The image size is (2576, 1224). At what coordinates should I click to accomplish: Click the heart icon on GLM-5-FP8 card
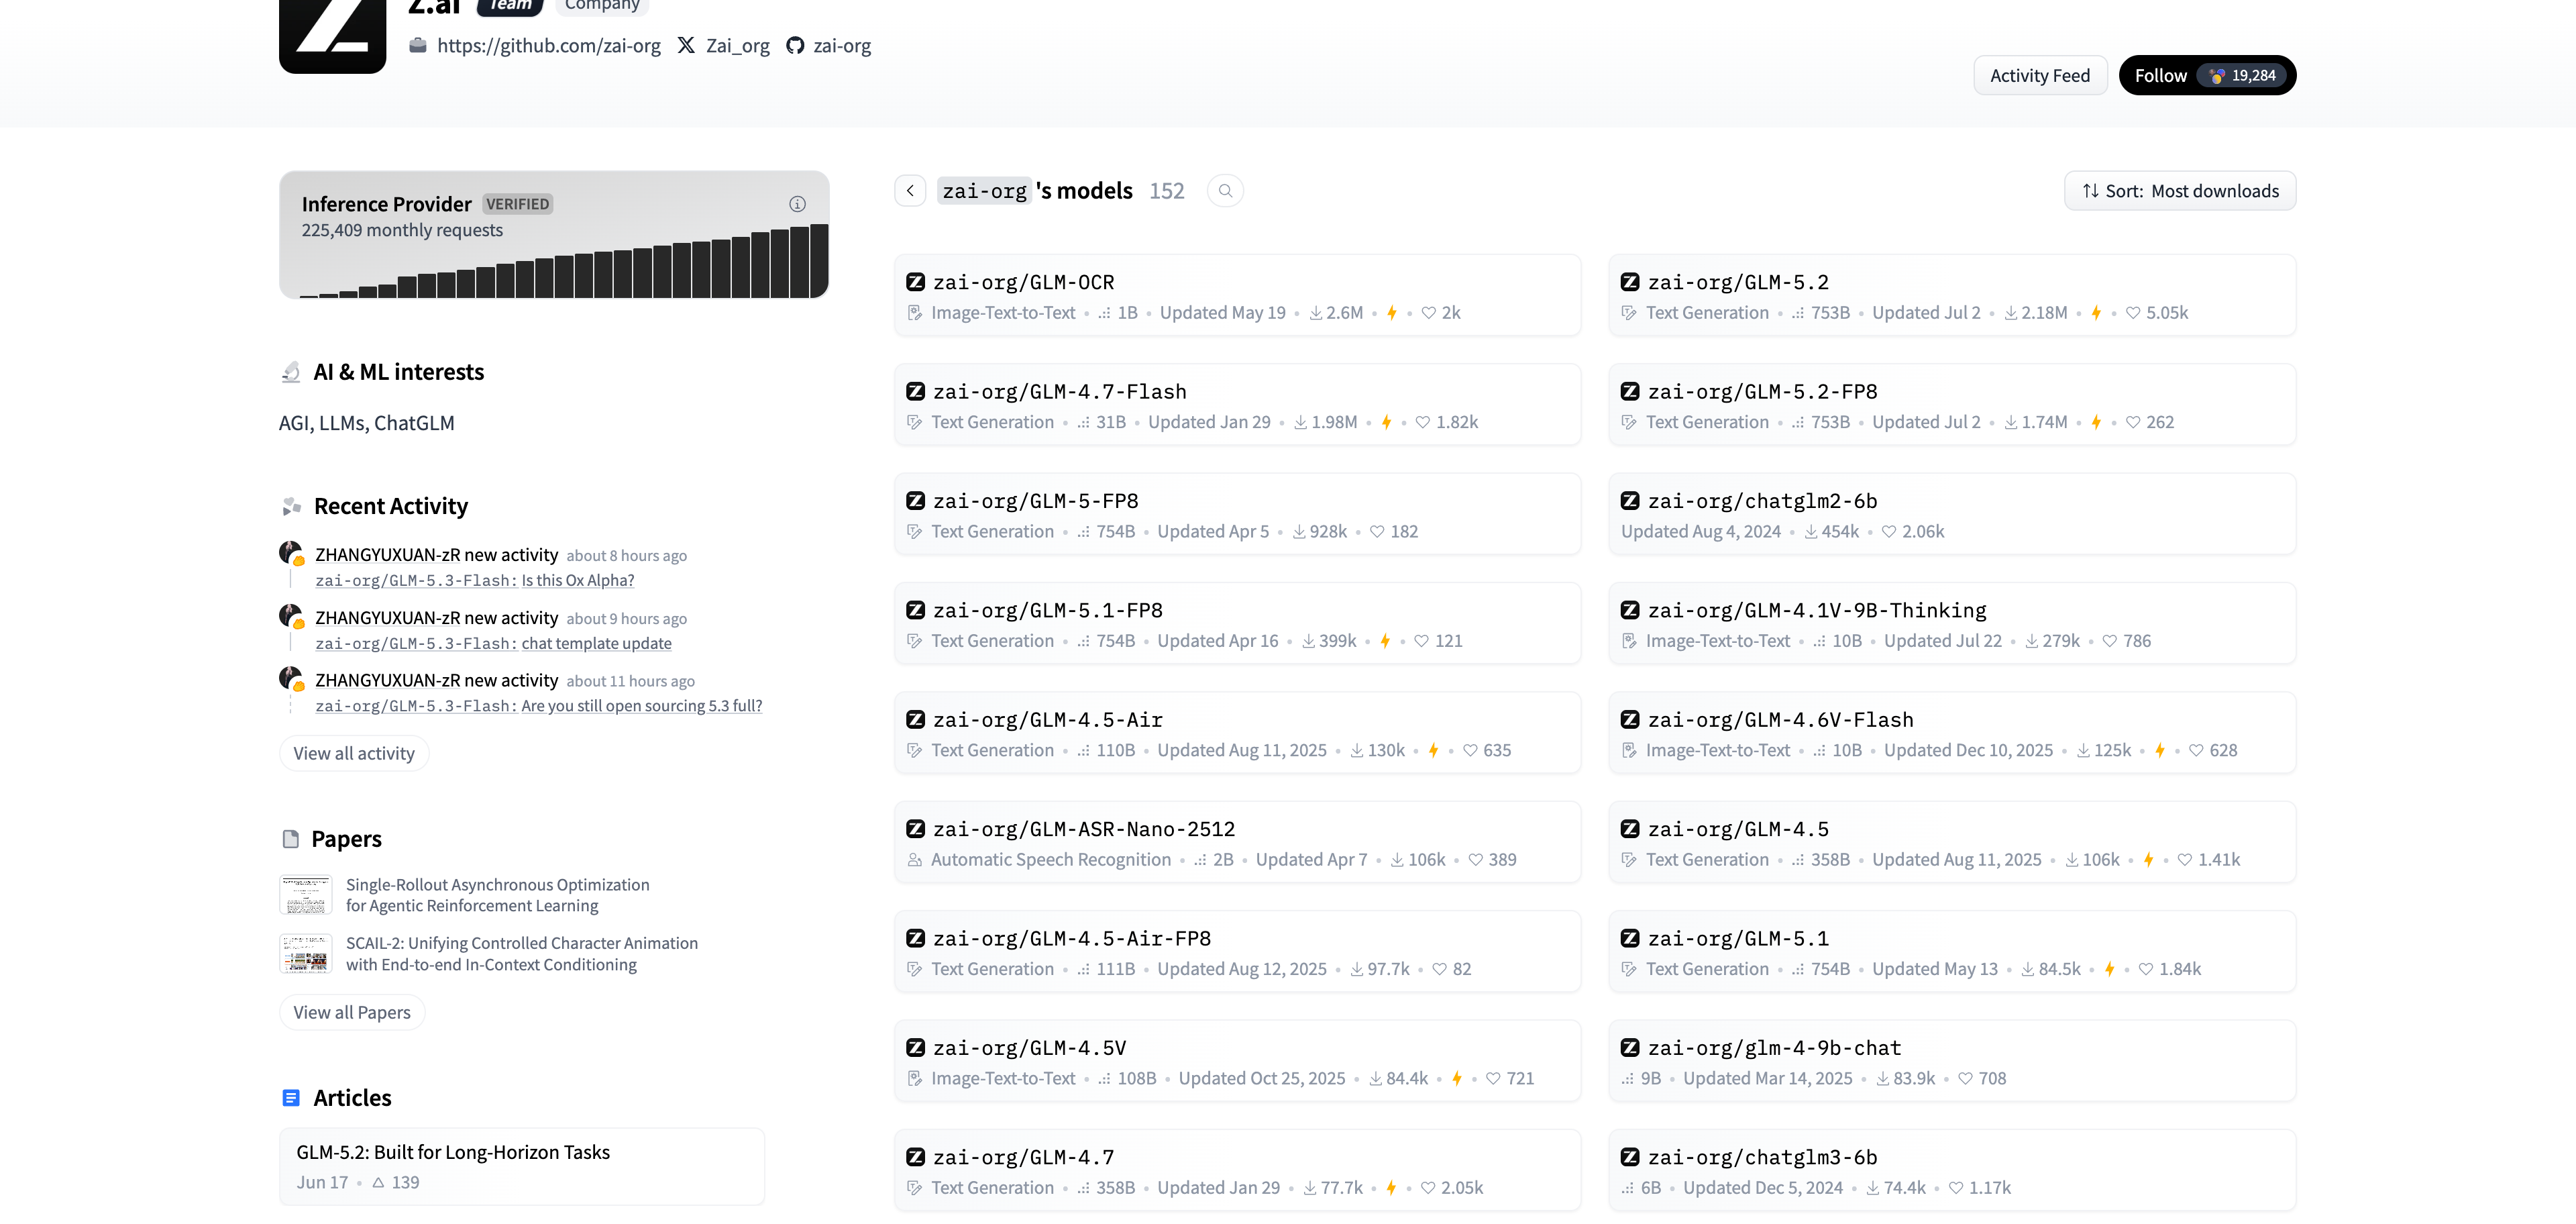point(1377,532)
